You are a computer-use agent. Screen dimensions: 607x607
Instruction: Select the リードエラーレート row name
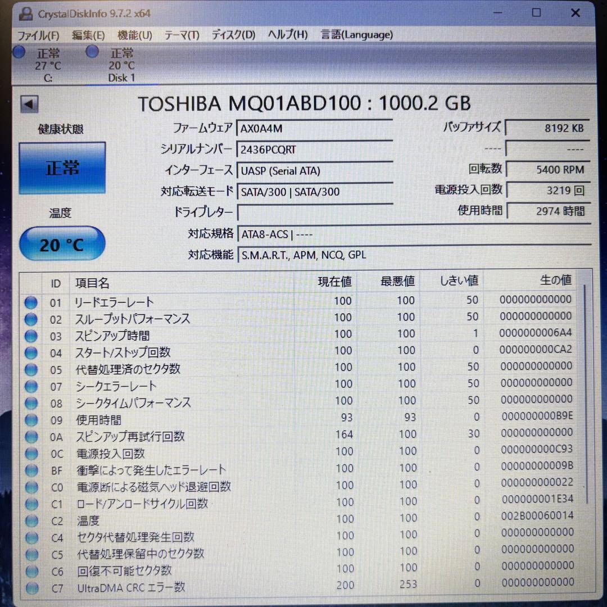[x=114, y=302]
